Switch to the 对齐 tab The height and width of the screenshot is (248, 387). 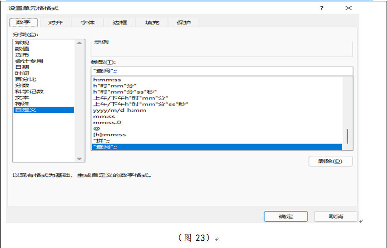(x=55, y=22)
